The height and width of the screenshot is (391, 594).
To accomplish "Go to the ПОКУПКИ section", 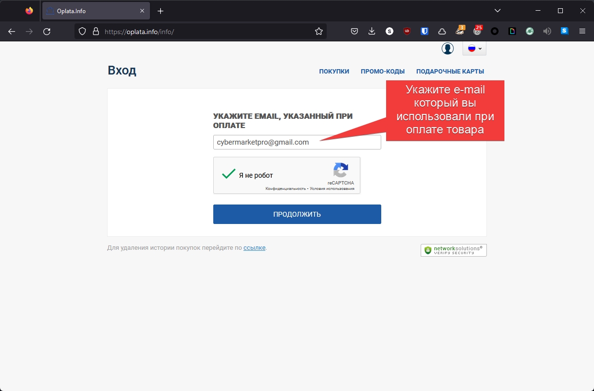I will coord(334,72).
